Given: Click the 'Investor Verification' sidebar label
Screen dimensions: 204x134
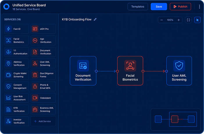Looking at the screenshot, I should (19, 121).
